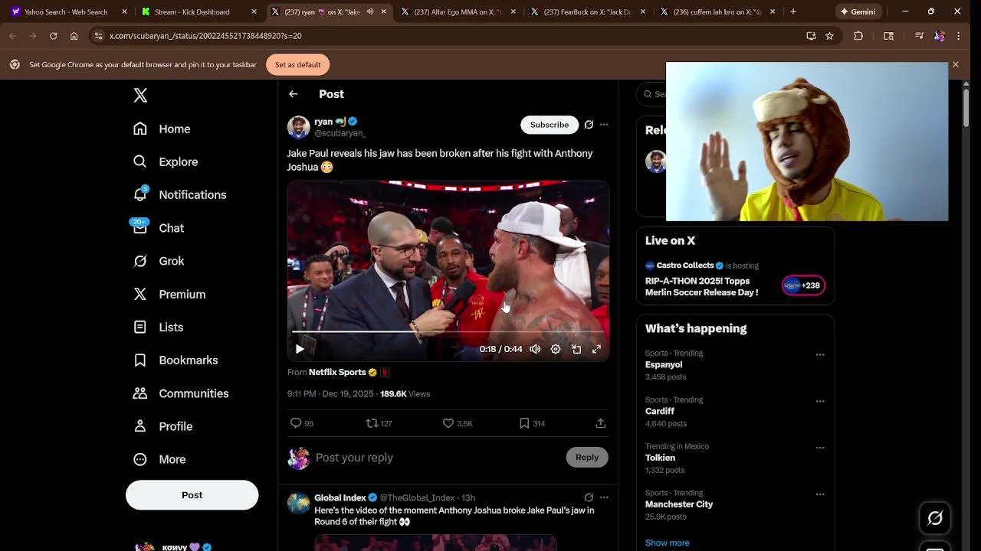Open Bookmarks from the sidebar
981x551 pixels.
[176, 360]
